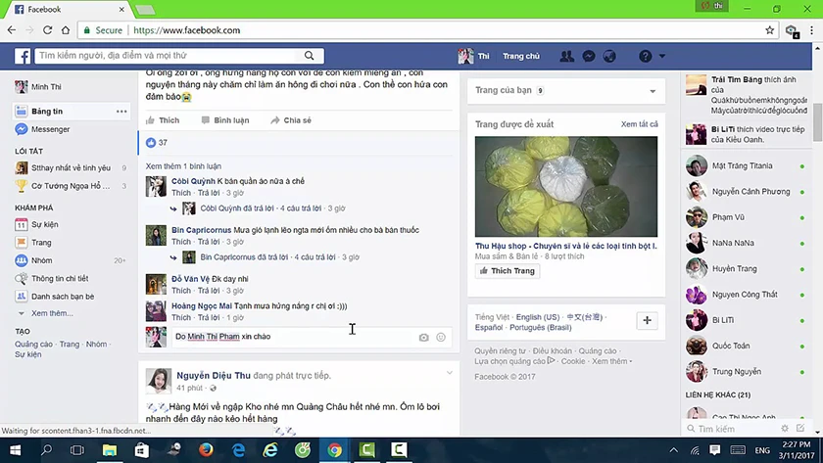The width and height of the screenshot is (823, 463).
Task: Open chat with Huyền Trang
Action: coord(746,269)
